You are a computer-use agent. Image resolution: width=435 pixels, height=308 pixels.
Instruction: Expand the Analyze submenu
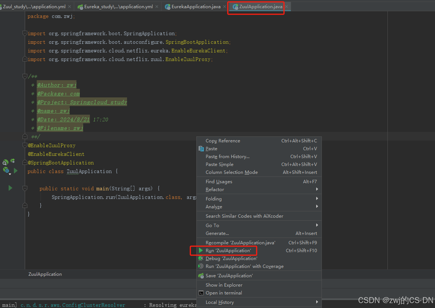[x=259, y=207]
